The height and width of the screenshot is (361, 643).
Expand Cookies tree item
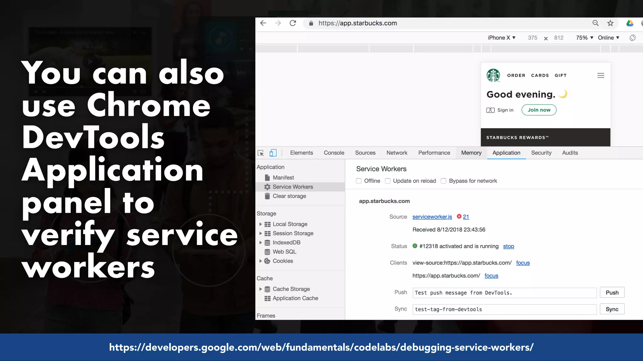[x=261, y=261]
